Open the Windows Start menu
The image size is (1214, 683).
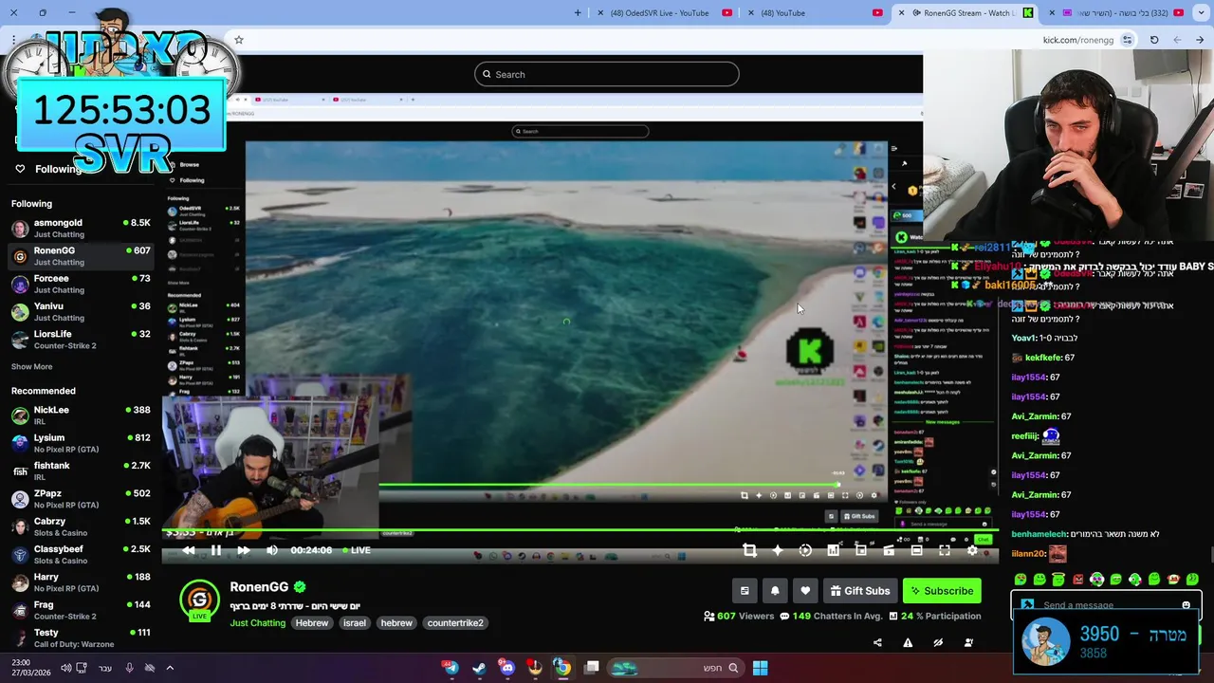point(760,668)
